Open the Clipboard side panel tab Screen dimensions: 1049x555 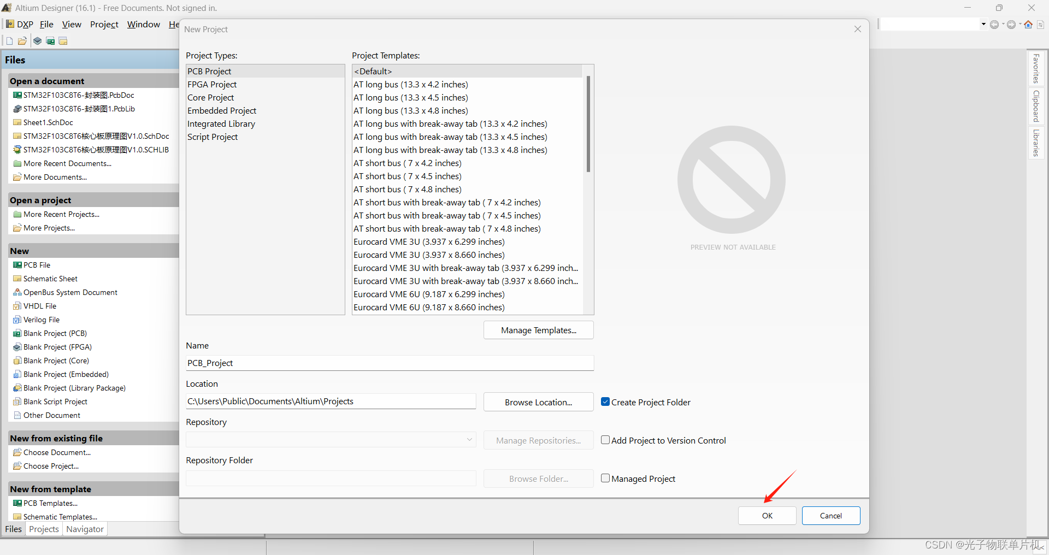pyautogui.click(x=1035, y=106)
